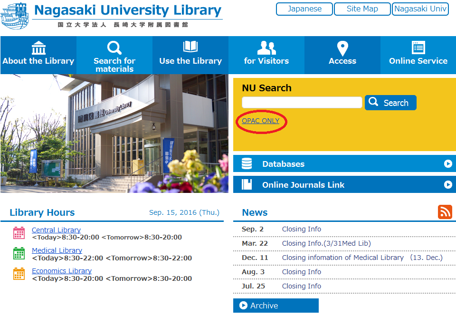The image size is (456, 316).
Task: Go to the Nagasaki Univ site
Action: coord(420,9)
